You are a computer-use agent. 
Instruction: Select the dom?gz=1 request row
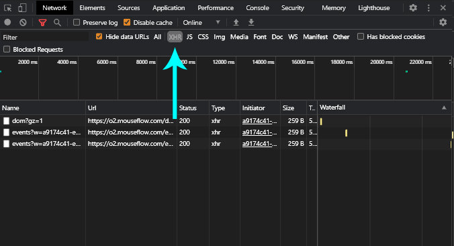pos(158,121)
